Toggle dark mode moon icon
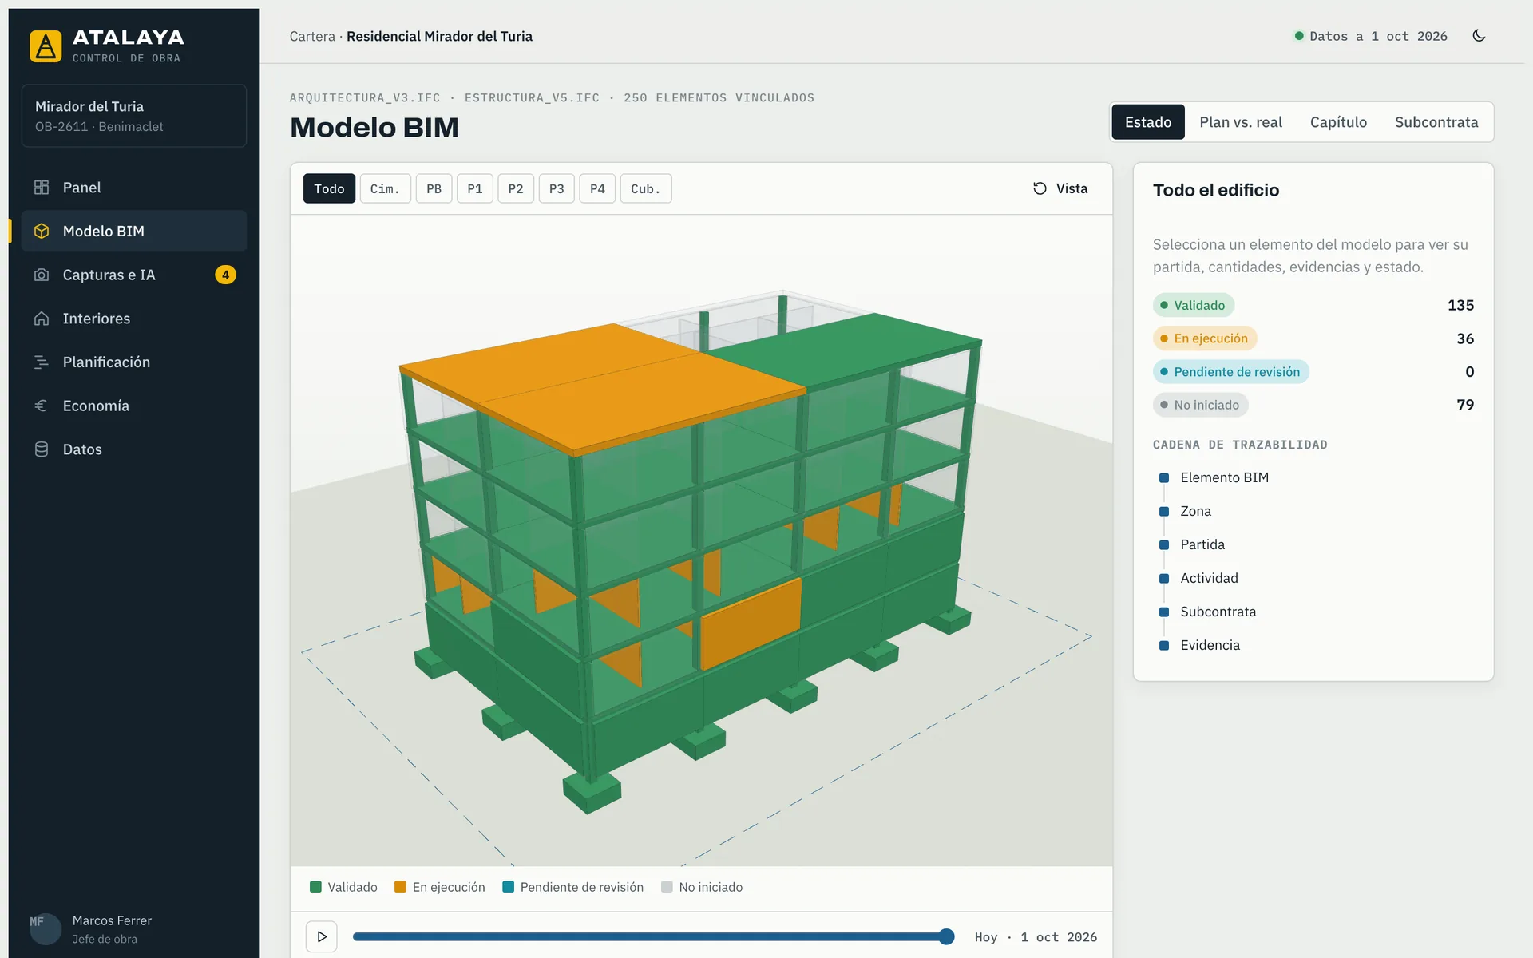The height and width of the screenshot is (958, 1533). click(1479, 36)
